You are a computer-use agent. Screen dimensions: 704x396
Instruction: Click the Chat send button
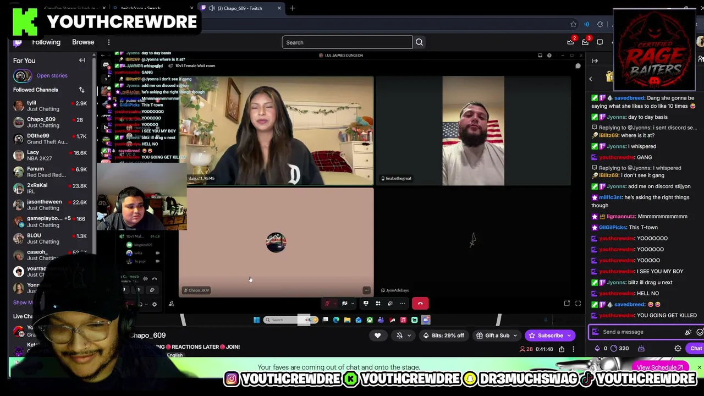click(x=696, y=348)
